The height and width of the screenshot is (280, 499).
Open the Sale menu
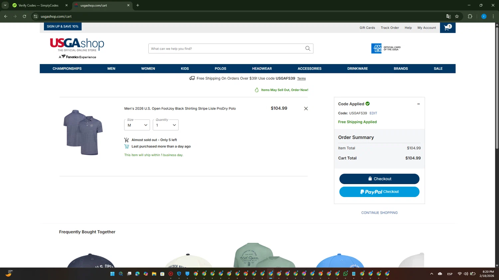click(438, 69)
